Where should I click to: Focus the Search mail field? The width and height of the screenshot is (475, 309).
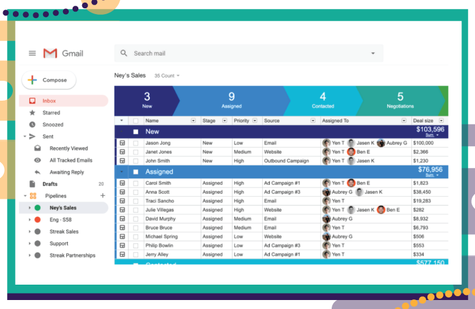click(x=248, y=53)
